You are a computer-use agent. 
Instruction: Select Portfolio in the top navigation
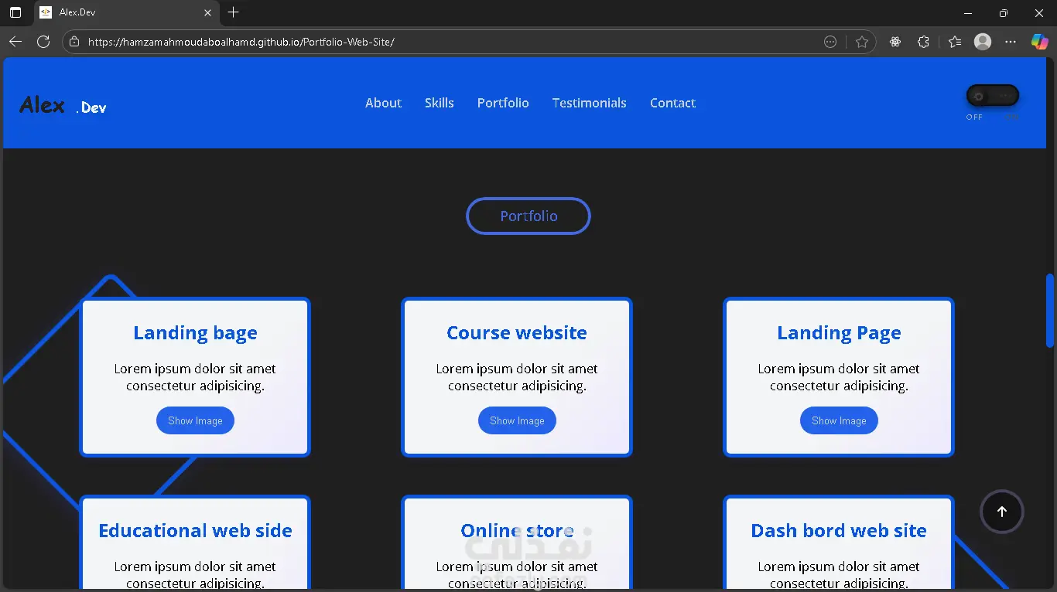click(503, 103)
